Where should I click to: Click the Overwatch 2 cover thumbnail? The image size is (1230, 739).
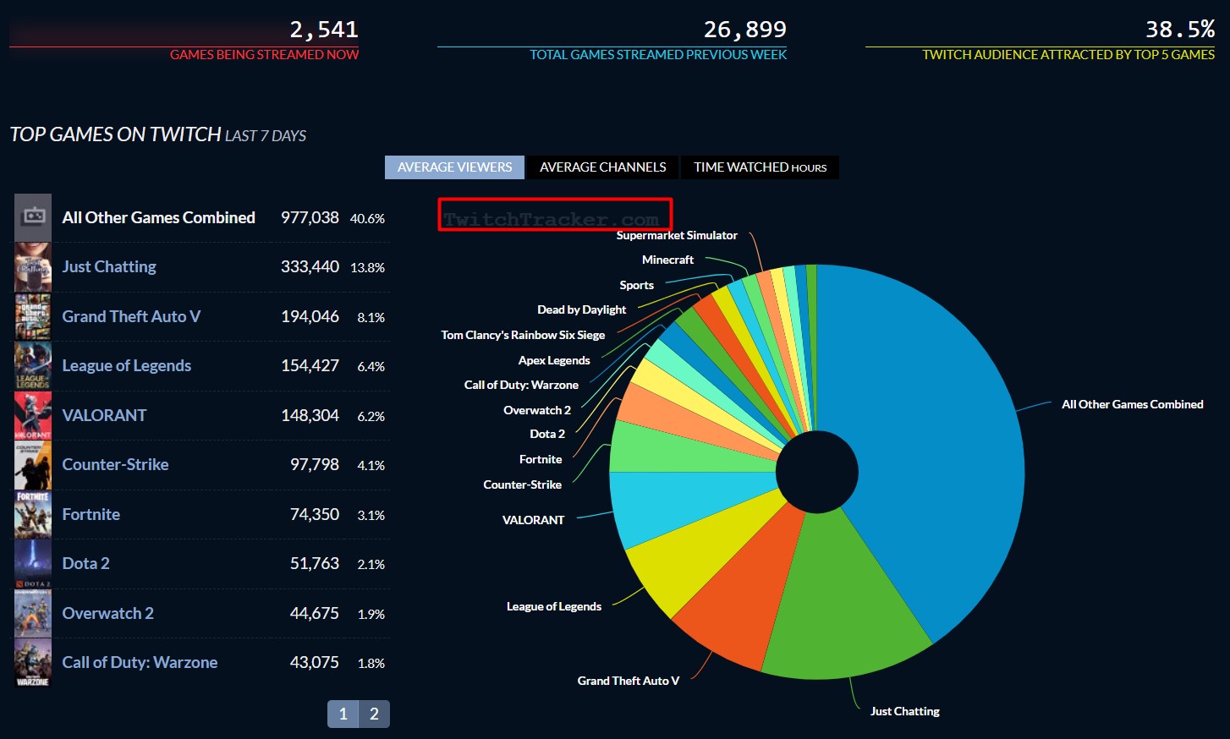33,613
